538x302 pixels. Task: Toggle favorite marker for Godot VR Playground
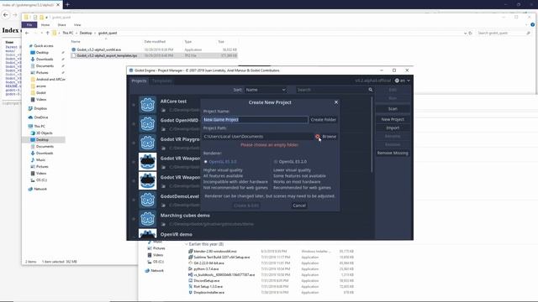pyautogui.click(x=134, y=143)
